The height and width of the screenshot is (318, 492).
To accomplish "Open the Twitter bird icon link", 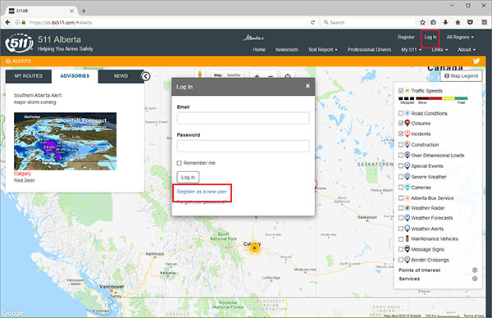I will coord(476,61).
